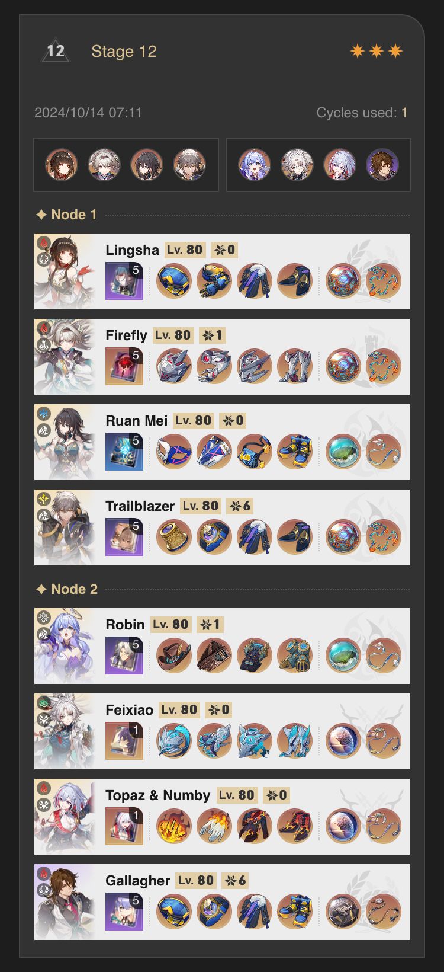This screenshot has width=444, height=972.
Task: Click the Cycles used counter
Action: (362, 113)
